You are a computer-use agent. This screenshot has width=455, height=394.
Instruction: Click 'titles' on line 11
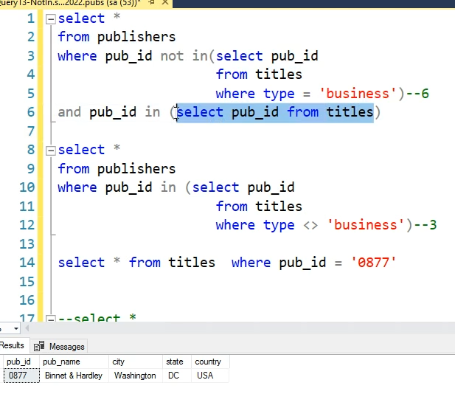279,207
